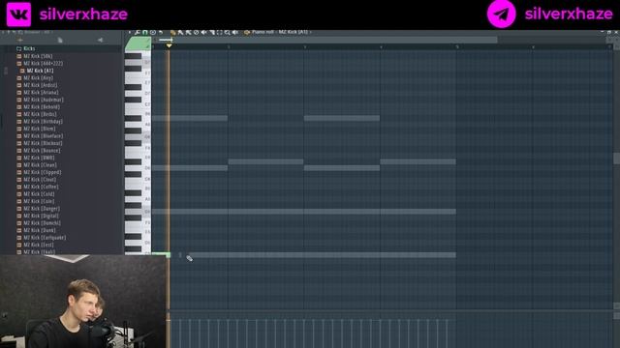Collapse the Kicks folder in browser
The image size is (620, 348).
click(26, 48)
